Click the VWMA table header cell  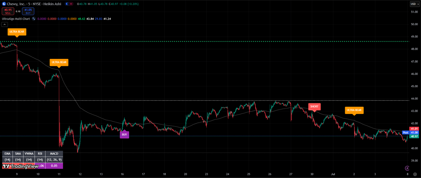29,153
